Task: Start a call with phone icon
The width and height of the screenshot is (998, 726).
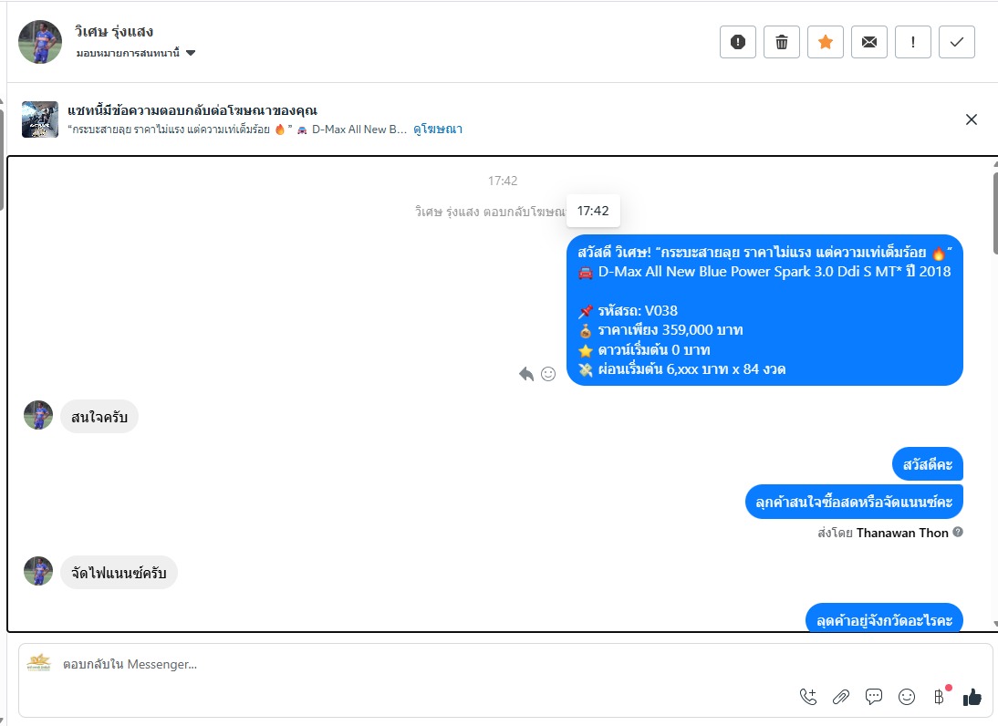Action: pyautogui.click(x=808, y=698)
